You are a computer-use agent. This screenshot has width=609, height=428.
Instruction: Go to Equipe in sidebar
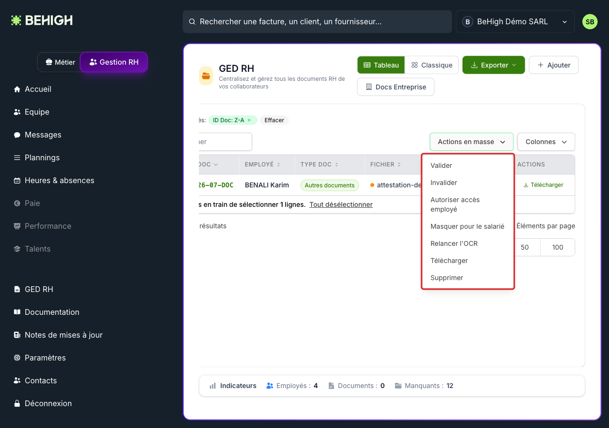(31, 112)
